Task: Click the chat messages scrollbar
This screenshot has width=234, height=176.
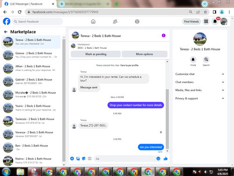Action: 167,119
